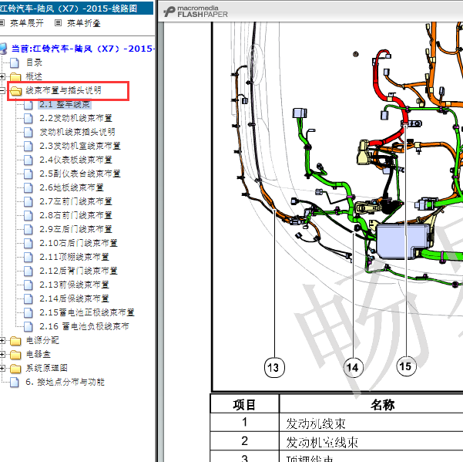The width and height of the screenshot is (463, 462).
Task: Click page icon beside 2.14后保线束布置
Action: 29,298
